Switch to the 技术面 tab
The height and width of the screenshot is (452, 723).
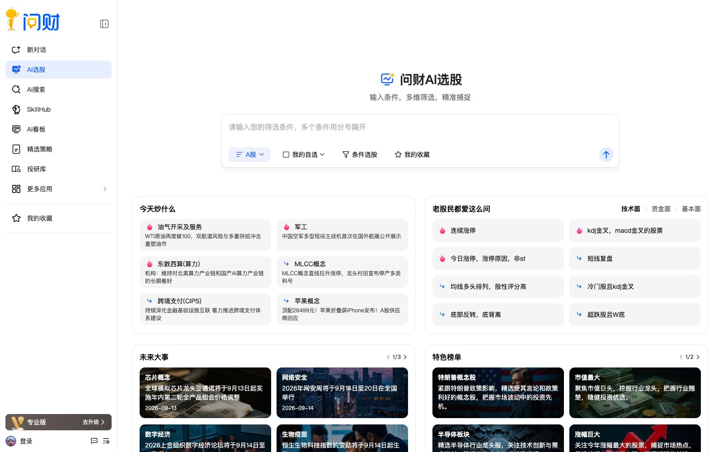[x=631, y=209]
